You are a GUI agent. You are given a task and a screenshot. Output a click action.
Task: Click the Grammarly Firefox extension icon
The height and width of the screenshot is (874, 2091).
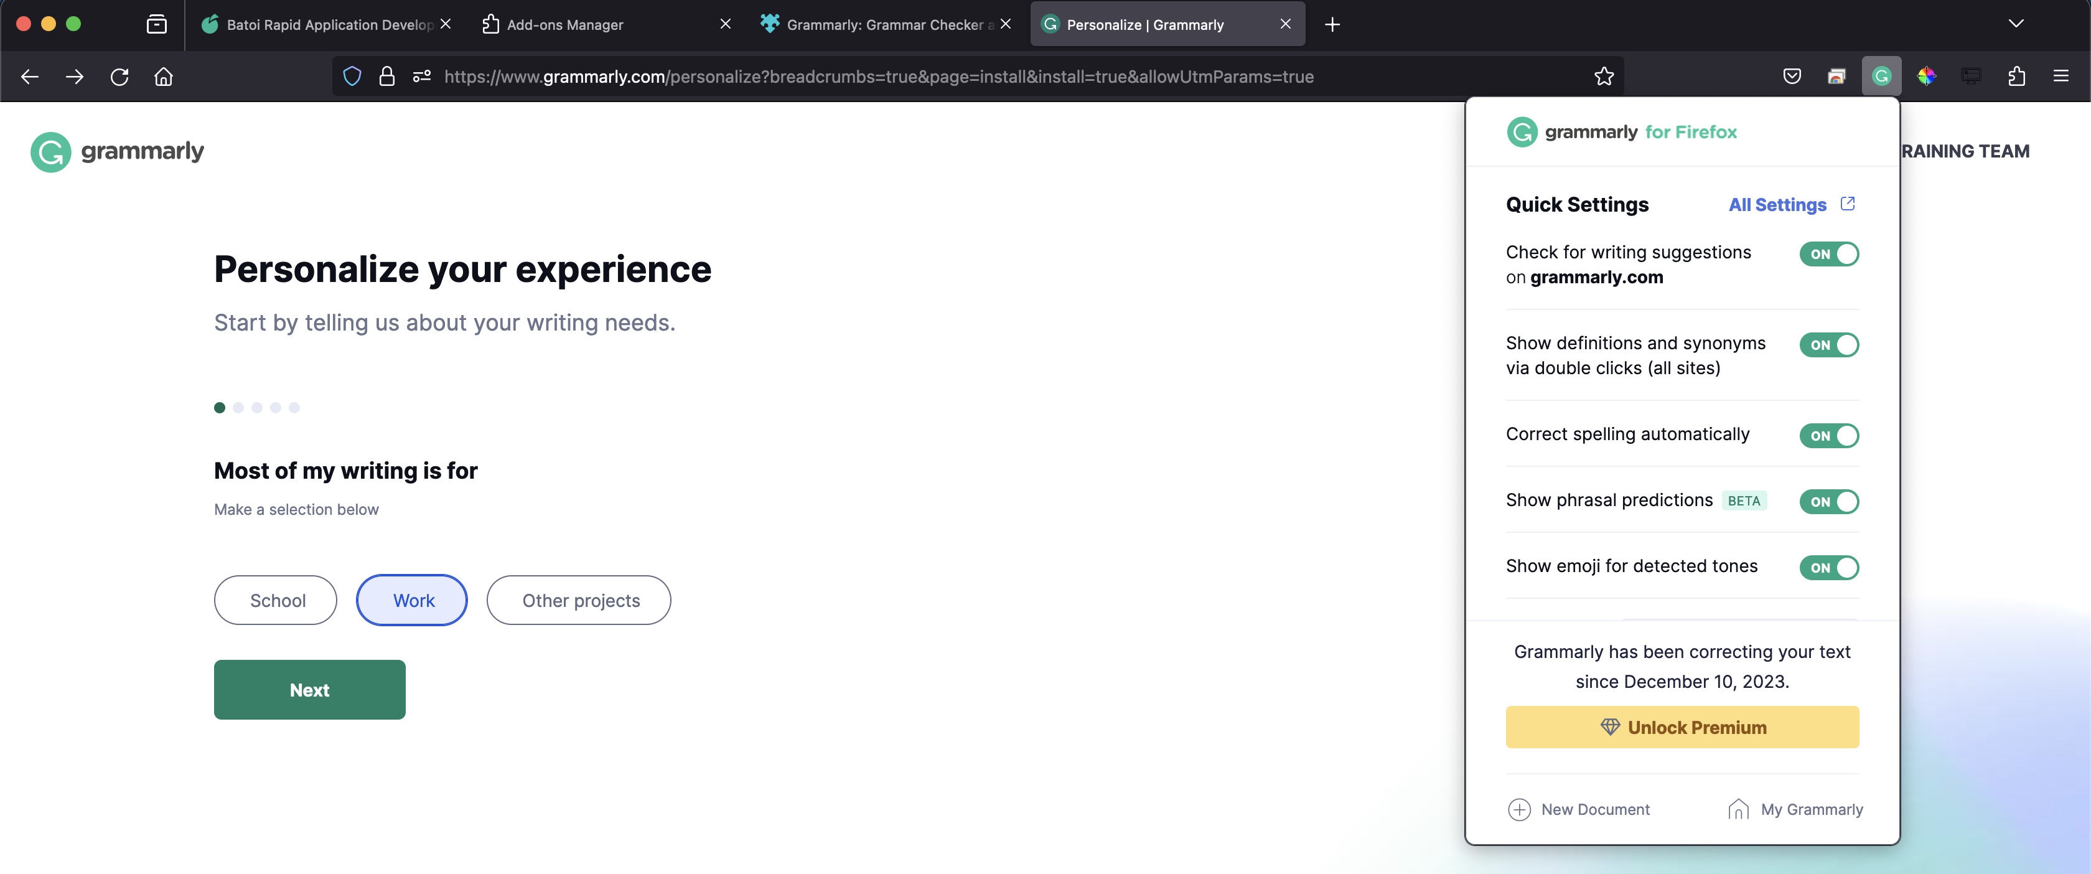[x=1882, y=76]
